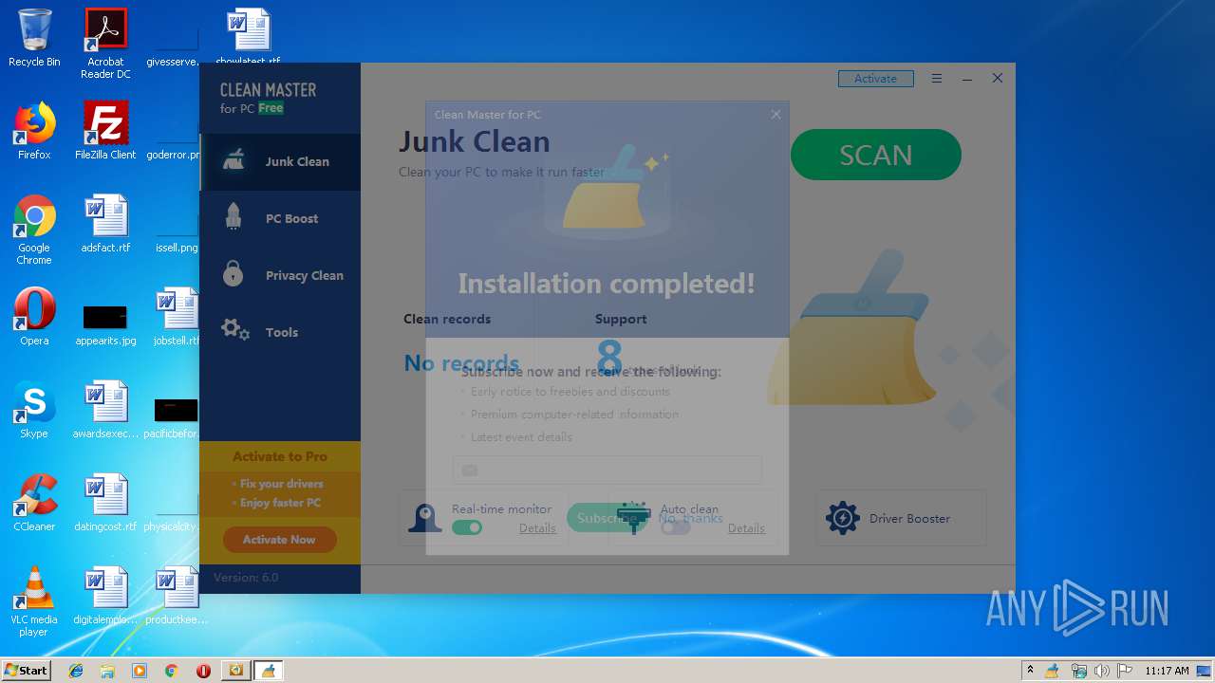Open the Junk Clean sidebar section
The height and width of the screenshot is (683, 1215).
click(x=280, y=161)
